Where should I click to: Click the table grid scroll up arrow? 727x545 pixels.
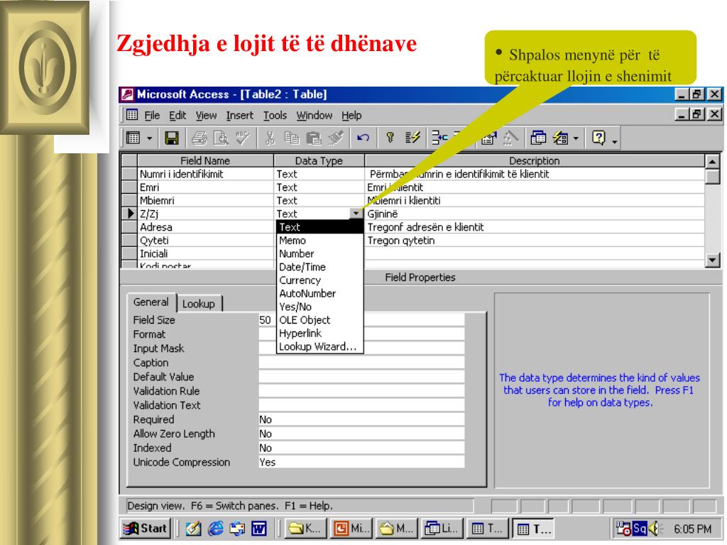[x=713, y=161]
